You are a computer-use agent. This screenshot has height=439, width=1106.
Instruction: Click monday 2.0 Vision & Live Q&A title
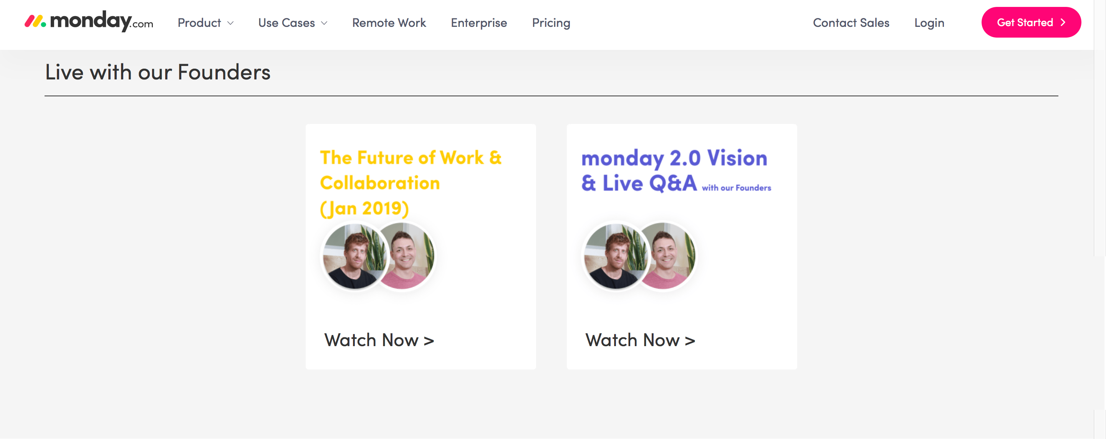[x=676, y=170]
